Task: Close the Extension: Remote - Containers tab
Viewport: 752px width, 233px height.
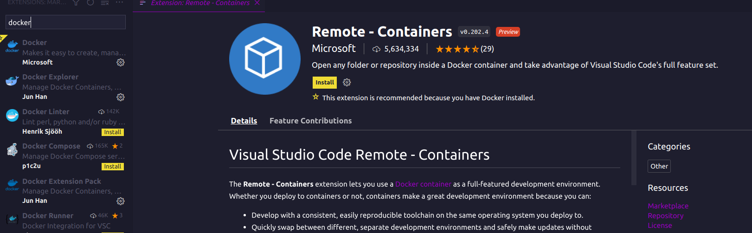Action: tap(257, 3)
